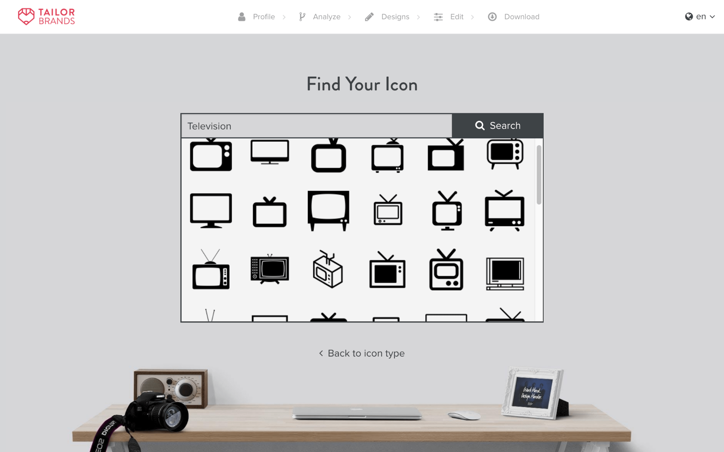Select the boxy vintage television icon
Viewport: 724px width, 452px height.
tap(328, 208)
